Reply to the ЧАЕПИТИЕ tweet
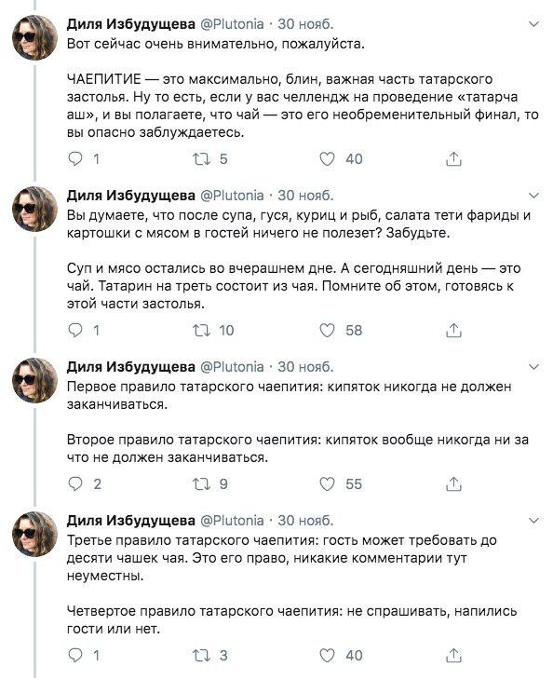Screen dimensions: 553x680 75,159
